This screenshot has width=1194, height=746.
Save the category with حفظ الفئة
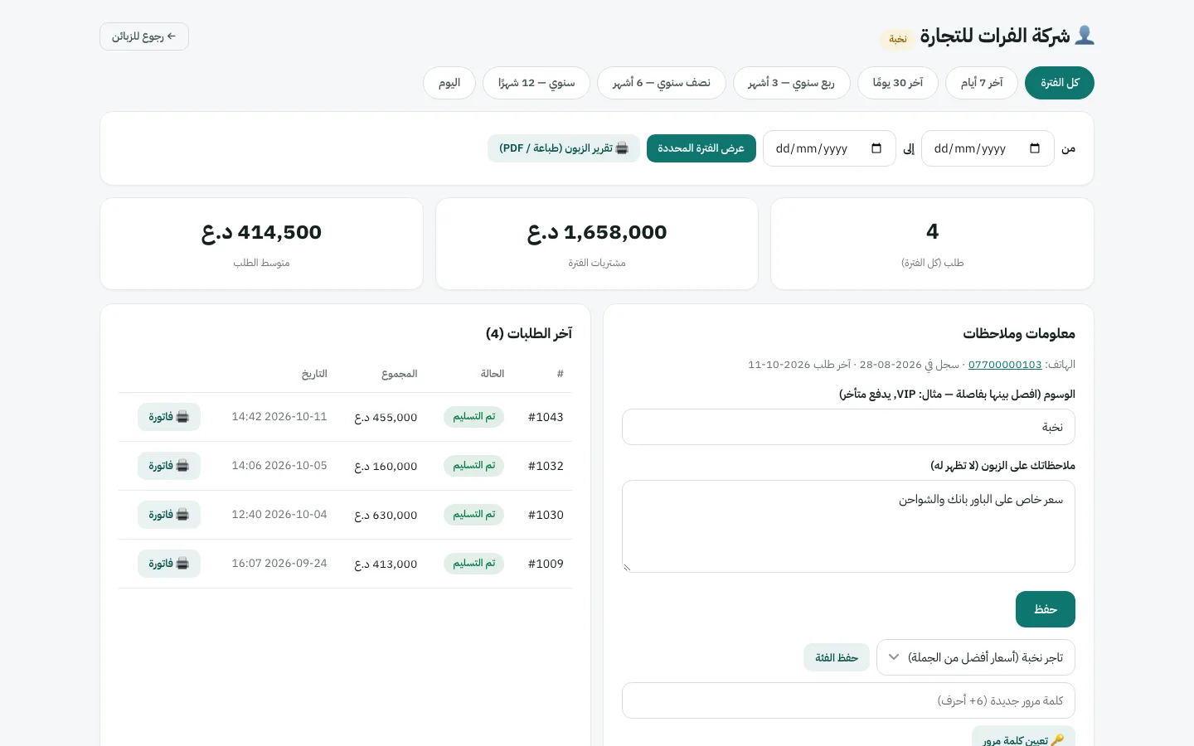(837, 657)
